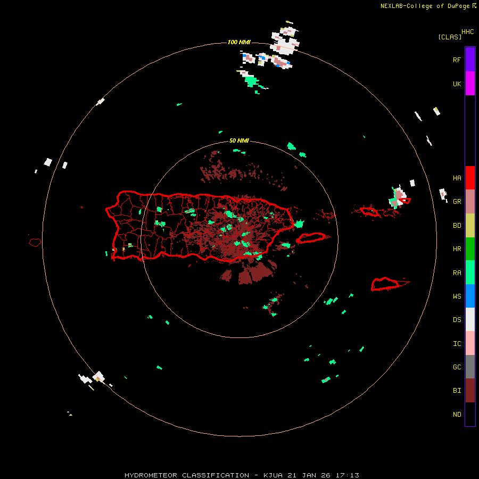Click the BI legend label
The width and height of the screenshot is (479, 479).
tap(457, 391)
